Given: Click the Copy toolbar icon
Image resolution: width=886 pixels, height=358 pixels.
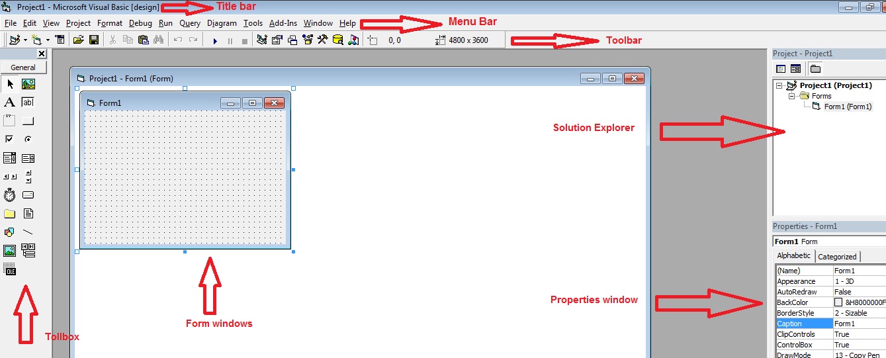Looking at the screenshot, I should (128, 40).
